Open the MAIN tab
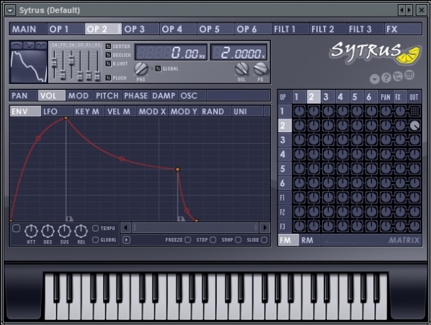The height and width of the screenshot is (325, 431). point(28,29)
